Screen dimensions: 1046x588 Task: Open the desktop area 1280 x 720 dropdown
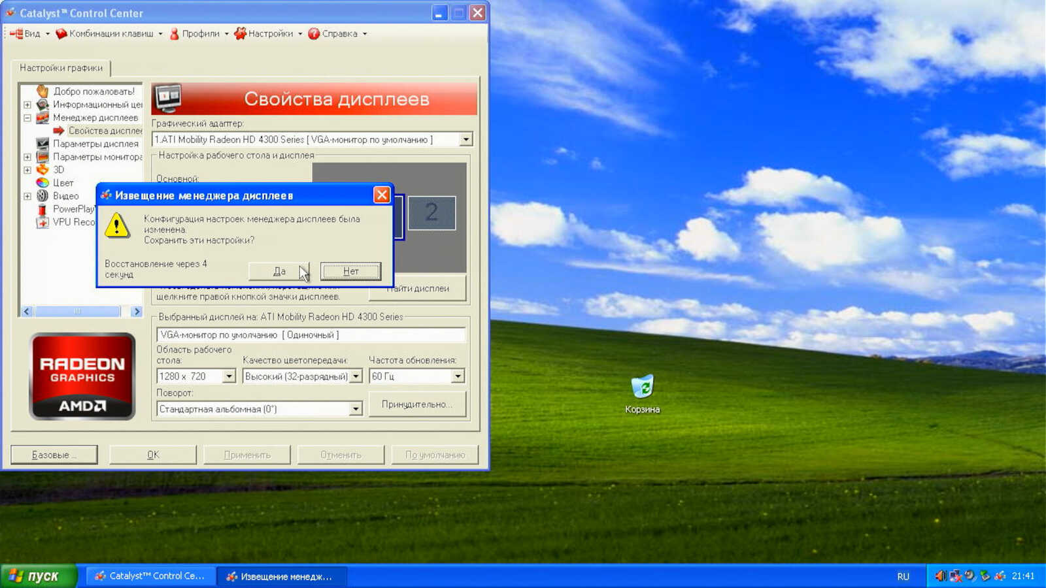point(229,376)
